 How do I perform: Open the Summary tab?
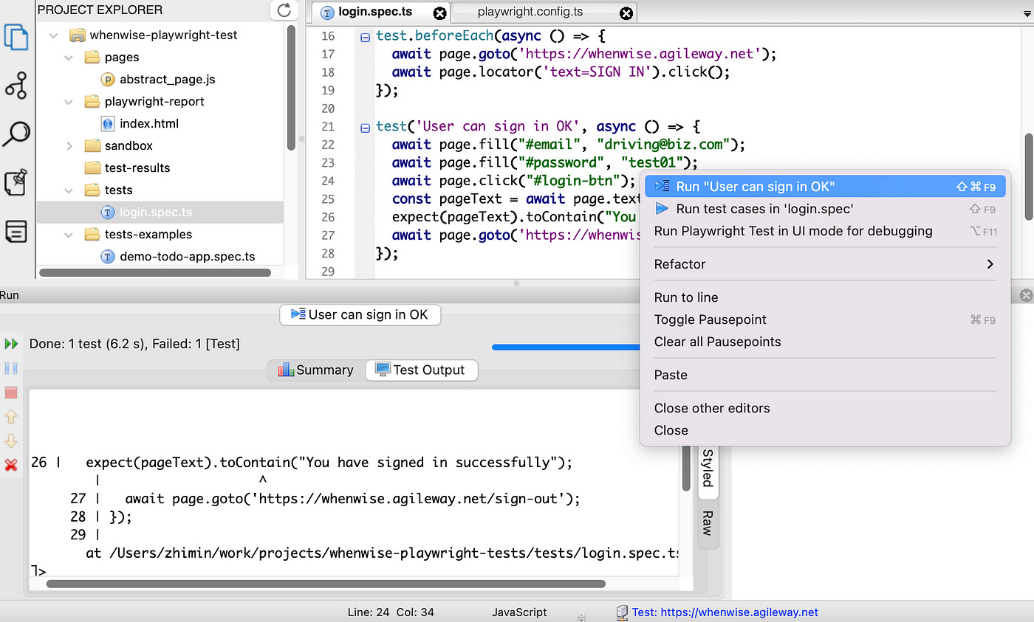(315, 370)
